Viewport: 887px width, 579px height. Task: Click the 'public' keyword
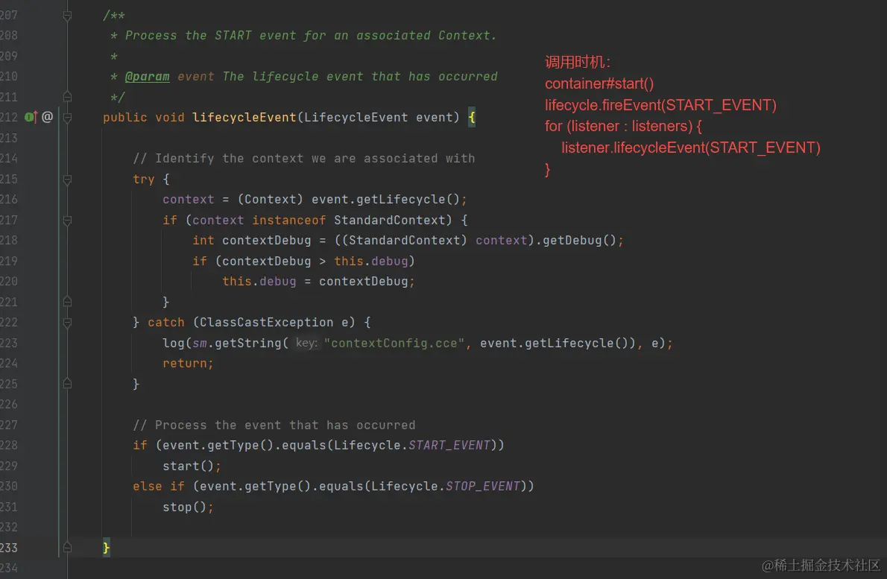[x=125, y=117]
